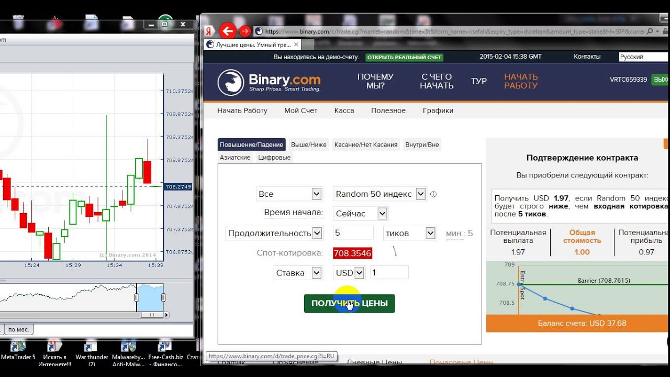Open the Графики menu

click(438, 110)
